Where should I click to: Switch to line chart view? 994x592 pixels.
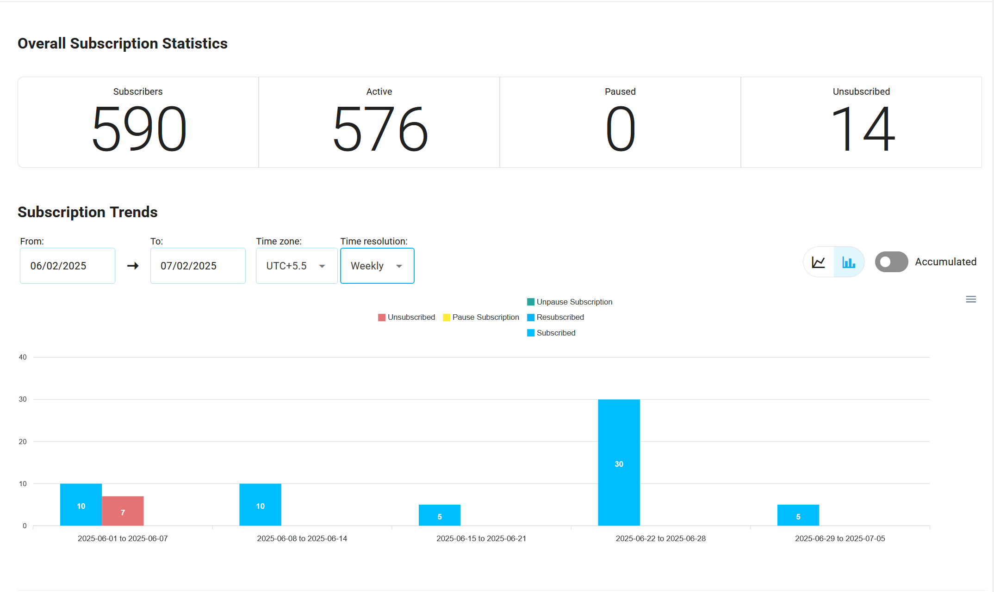818,262
